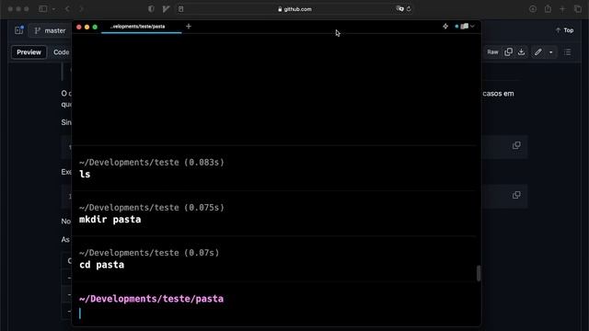589x331 pixels.
Task: Switch to Code tab on GitHub
Action: pyautogui.click(x=61, y=52)
